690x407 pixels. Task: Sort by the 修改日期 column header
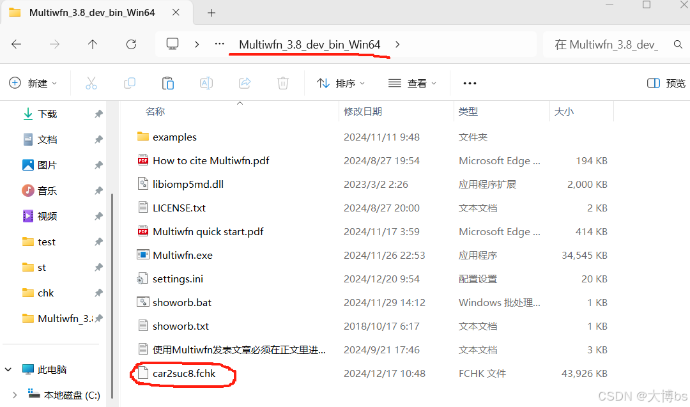[x=363, y=111]
